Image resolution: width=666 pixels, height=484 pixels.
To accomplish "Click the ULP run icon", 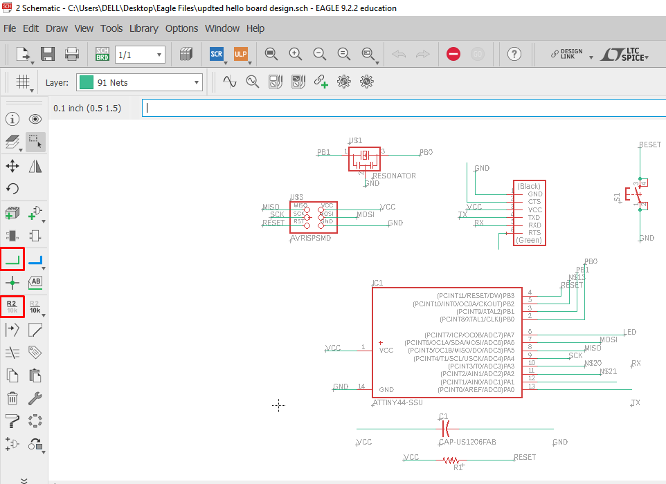I will tap(241, 55).
